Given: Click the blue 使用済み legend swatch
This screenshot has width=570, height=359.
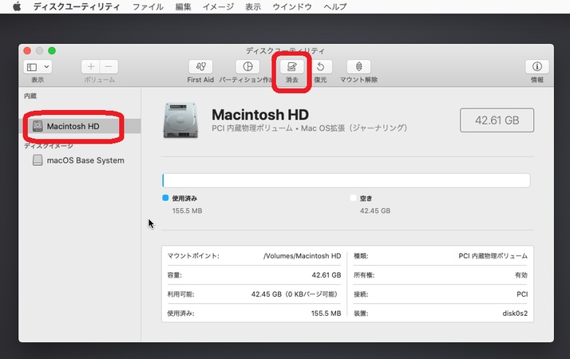Looking at the screenshot, I should click(x=165, y=198).
